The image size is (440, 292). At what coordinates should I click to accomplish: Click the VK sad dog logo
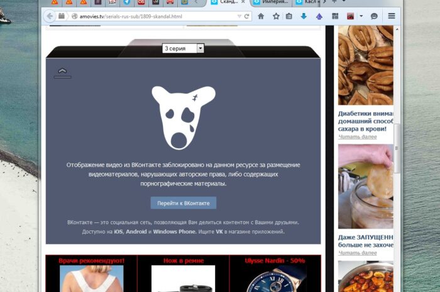pyautogui.click(x=183, y=117)
